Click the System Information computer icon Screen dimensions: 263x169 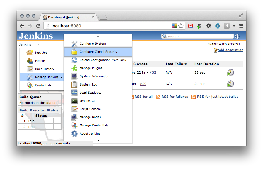(x=74, y=76)
